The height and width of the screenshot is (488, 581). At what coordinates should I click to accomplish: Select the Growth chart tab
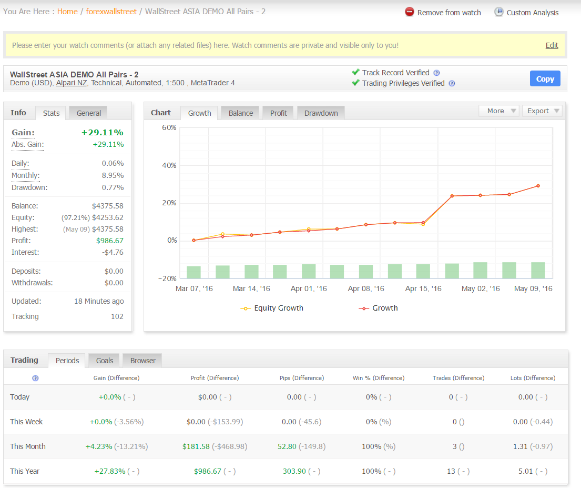(x=199, y=113)
